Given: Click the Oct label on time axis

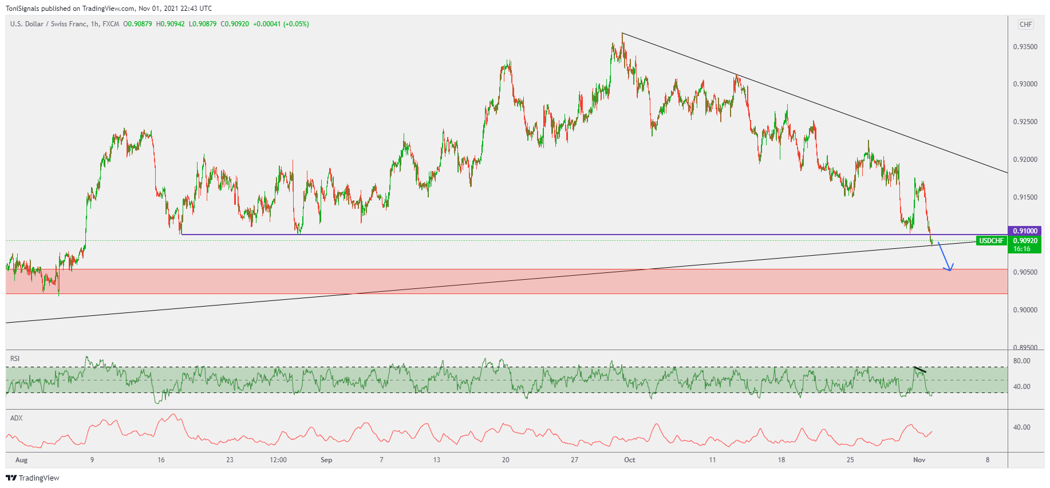Looking at the screenshot, I should [x=629, y=460].
